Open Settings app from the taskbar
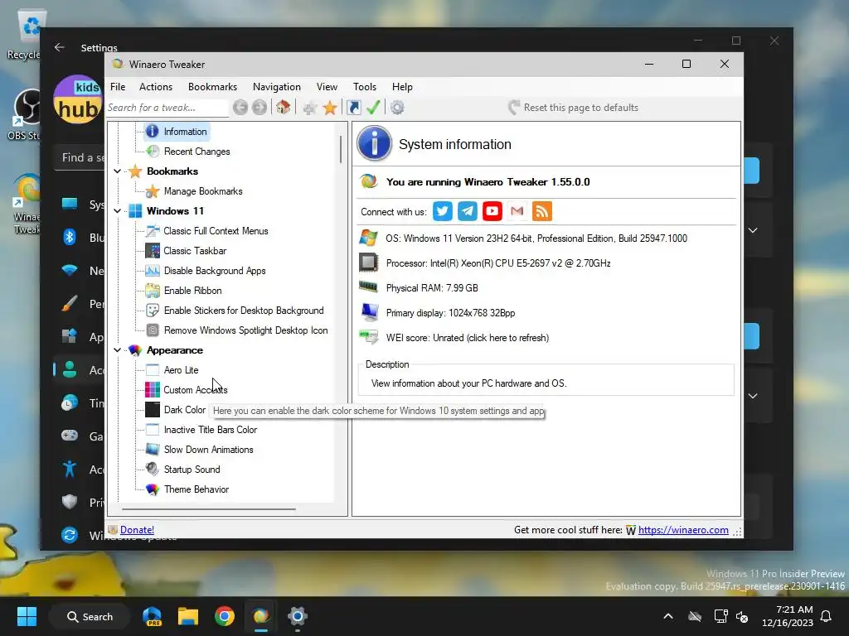The height and width of the screenshot is (636, 849). 298,616
